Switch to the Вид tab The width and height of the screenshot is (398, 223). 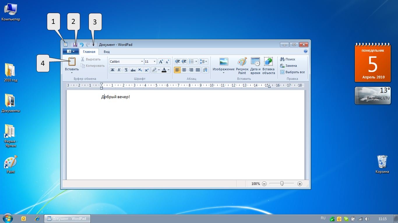point(107,52)
